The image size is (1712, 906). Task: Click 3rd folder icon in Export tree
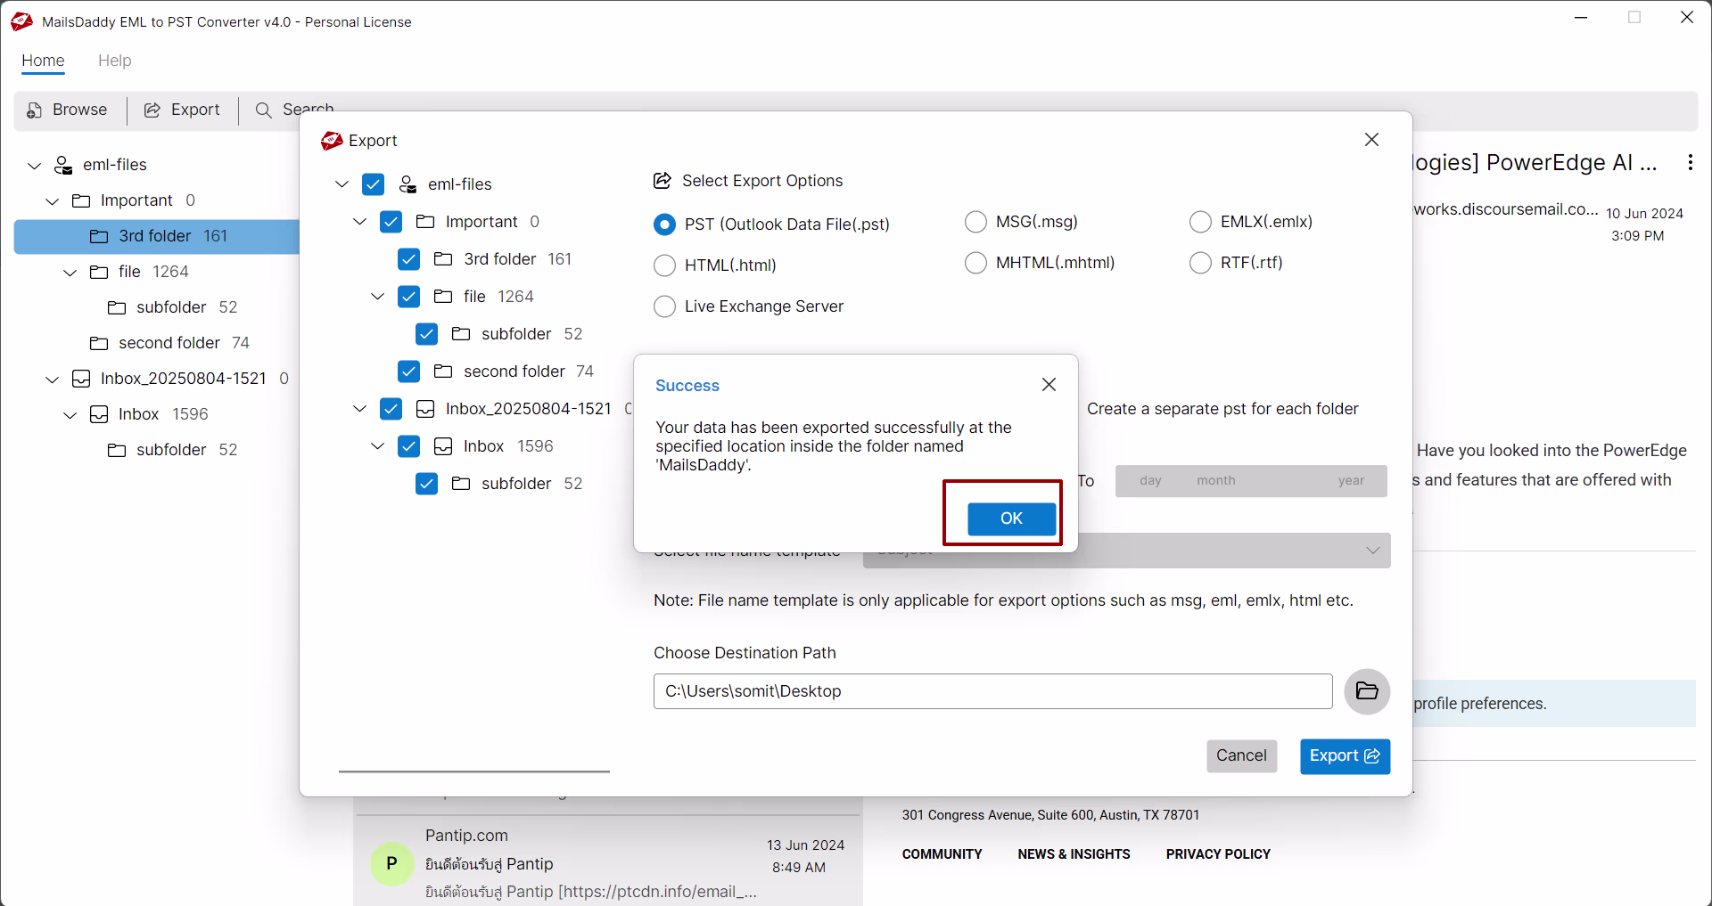pyautogui.click(x=443, y=259)
